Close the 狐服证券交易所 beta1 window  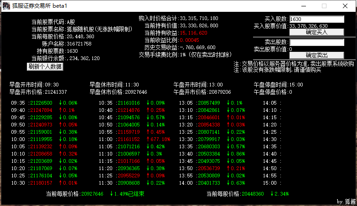coord(346,6)
